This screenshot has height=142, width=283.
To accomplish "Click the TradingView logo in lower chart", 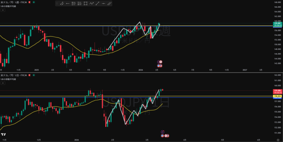I will pos(4,134).
